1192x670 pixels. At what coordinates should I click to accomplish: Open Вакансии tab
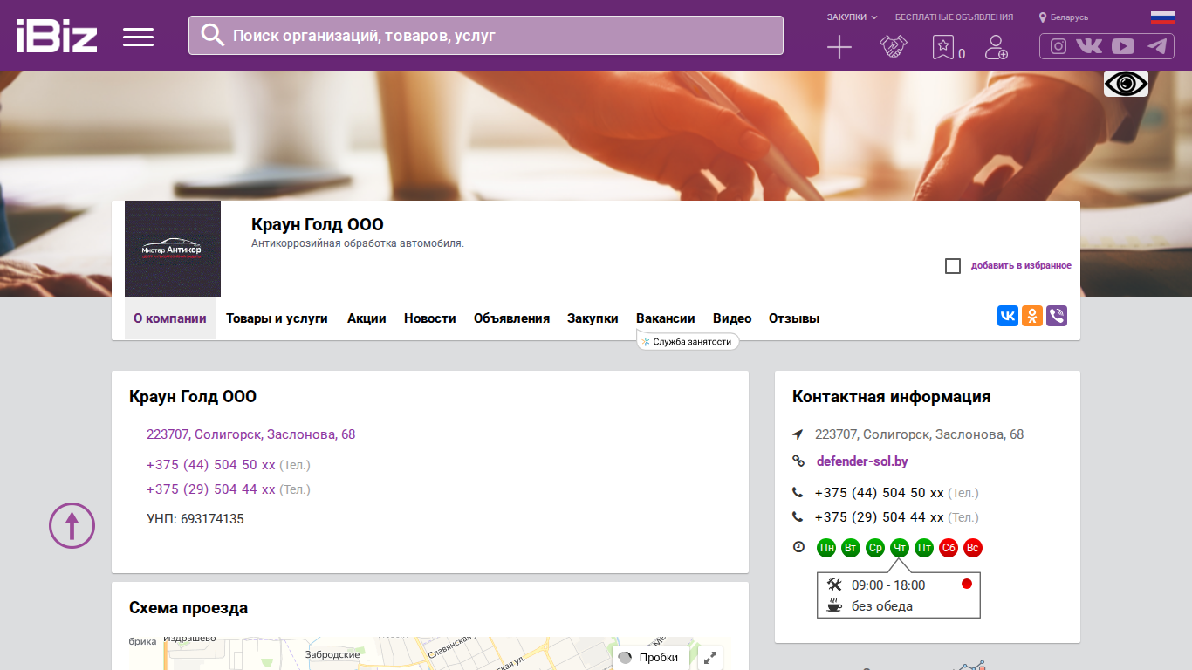point(666,318)
